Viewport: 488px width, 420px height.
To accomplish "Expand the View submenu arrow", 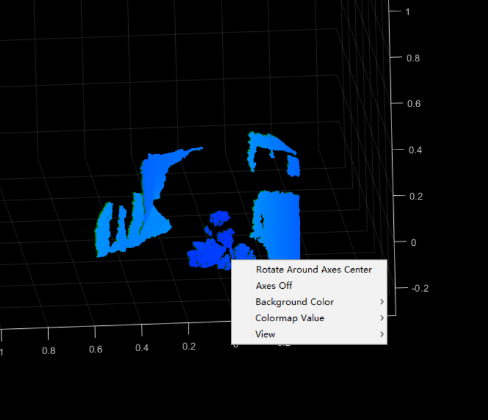I will pos(382,334).
